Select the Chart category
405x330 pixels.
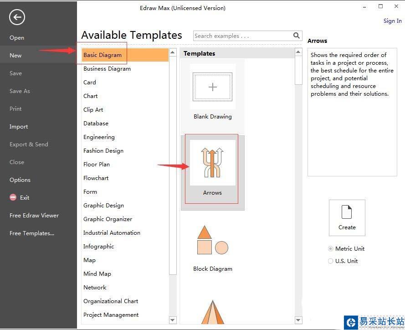pyautogui.click(x=90, y=96)
